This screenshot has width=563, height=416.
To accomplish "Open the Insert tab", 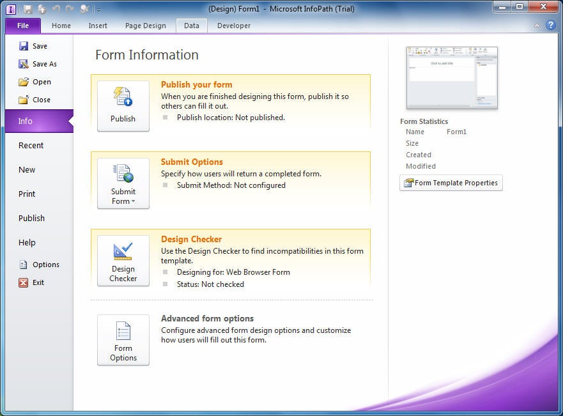I will 98,26.
